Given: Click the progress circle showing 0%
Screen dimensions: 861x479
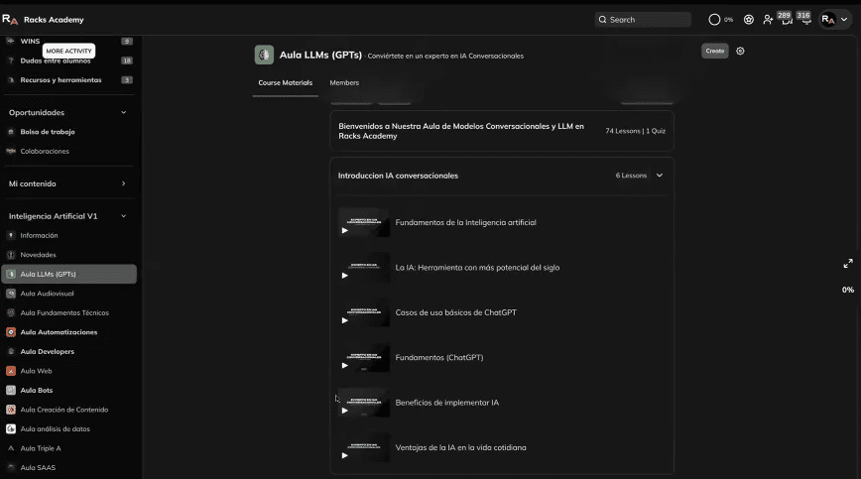Looking at the screenshot, I should click(714, 20).
